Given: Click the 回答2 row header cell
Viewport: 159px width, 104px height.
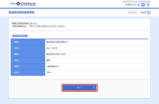Looking at the screenshot, I should click(28, 60).
